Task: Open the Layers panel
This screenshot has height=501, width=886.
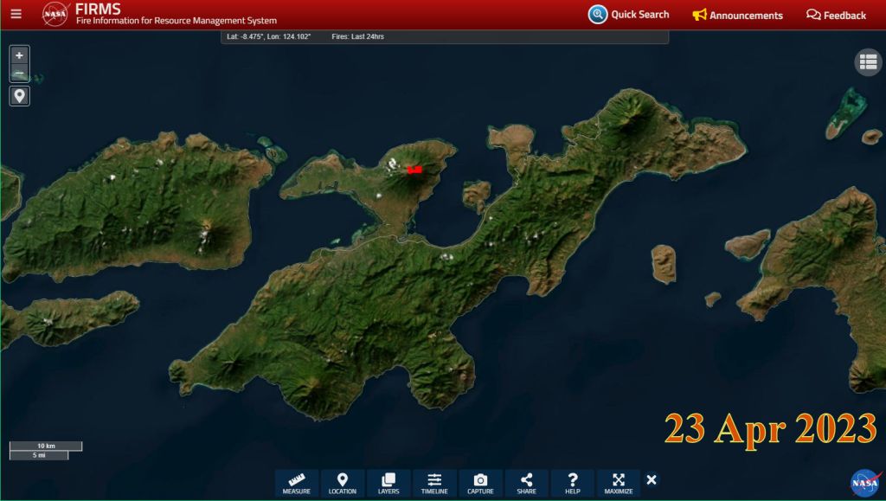Action: click(x=388, y=483)
